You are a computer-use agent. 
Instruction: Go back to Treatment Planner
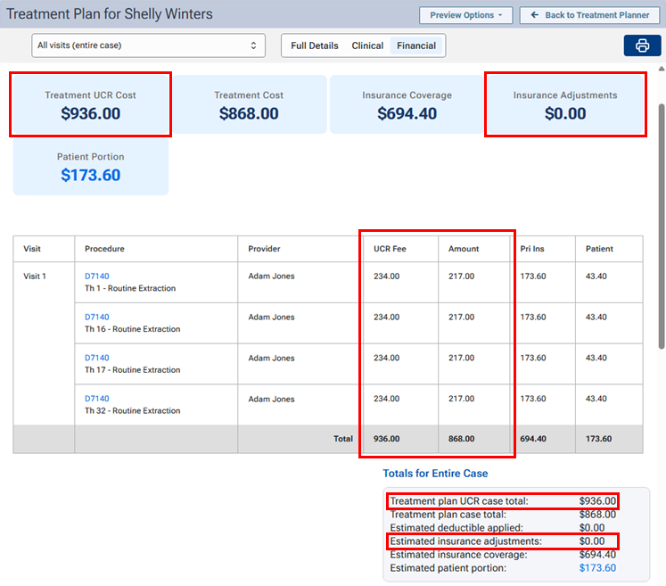point(584,15)
